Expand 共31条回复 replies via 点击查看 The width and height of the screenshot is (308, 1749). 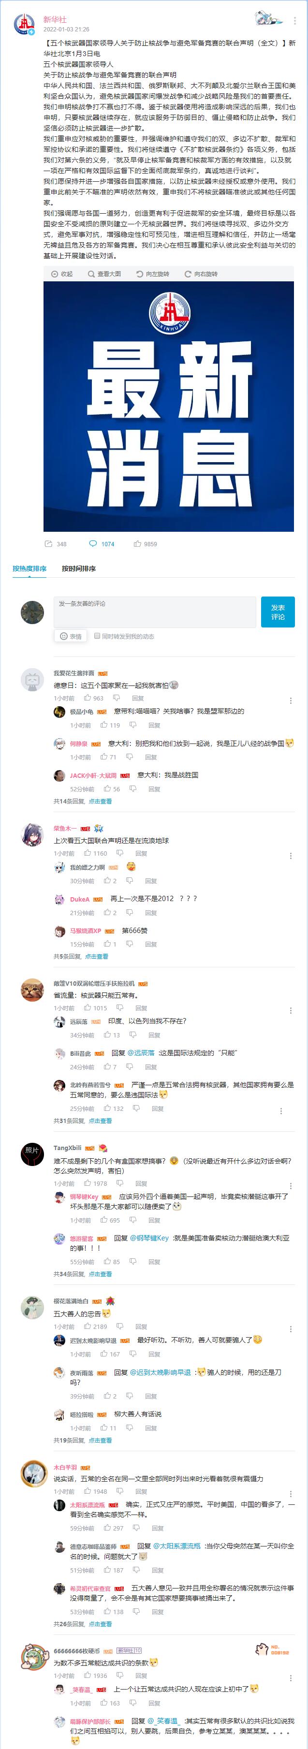click(101, 1121)
